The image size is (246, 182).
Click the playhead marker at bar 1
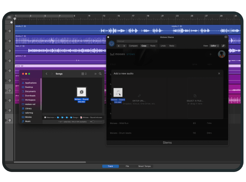point(15,19)
